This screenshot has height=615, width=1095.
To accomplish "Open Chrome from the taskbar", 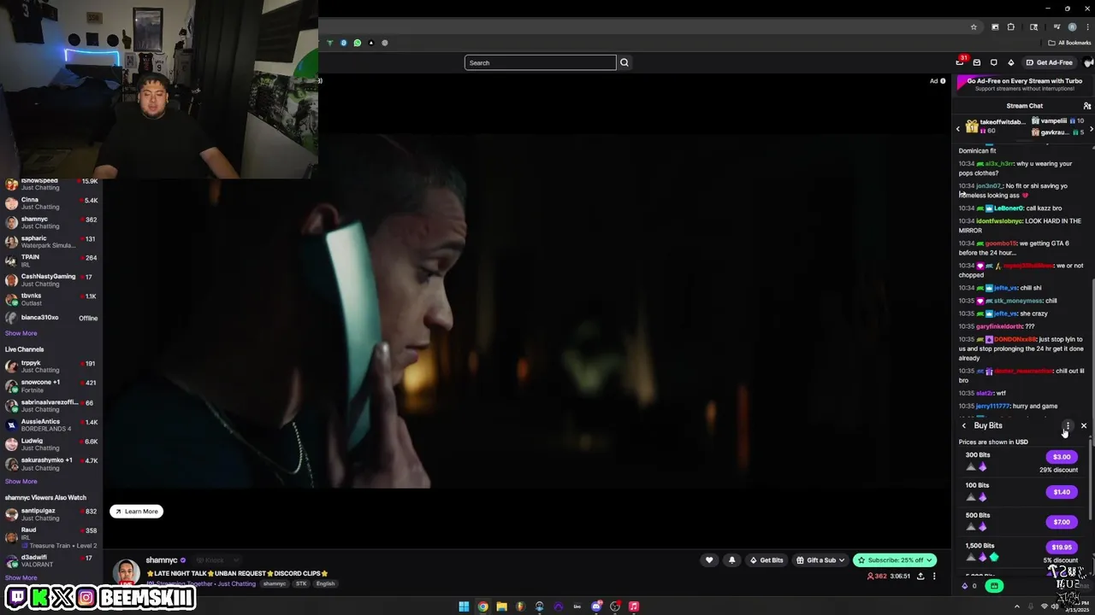I will 482,606.
